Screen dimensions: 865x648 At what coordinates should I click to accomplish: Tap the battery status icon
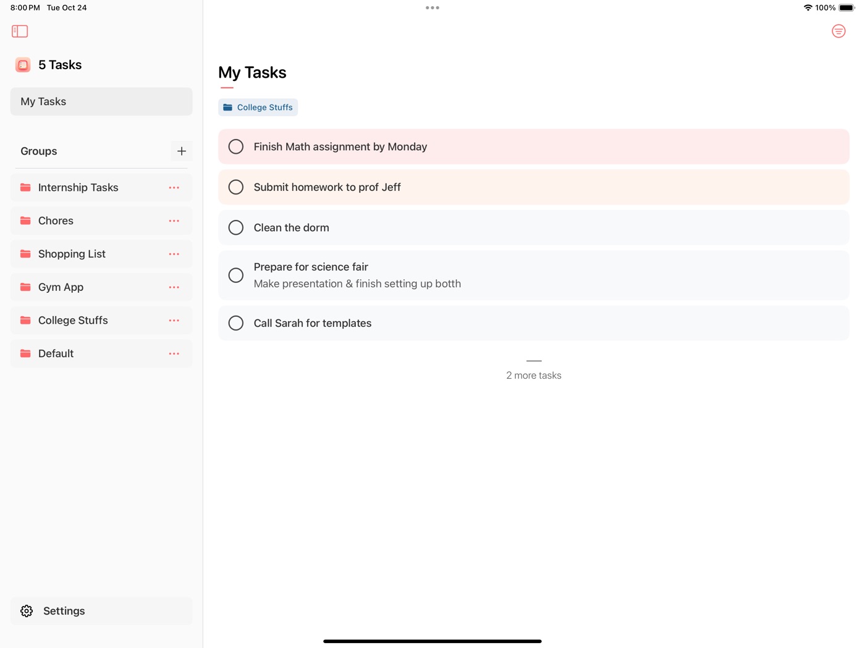point(846,8)
